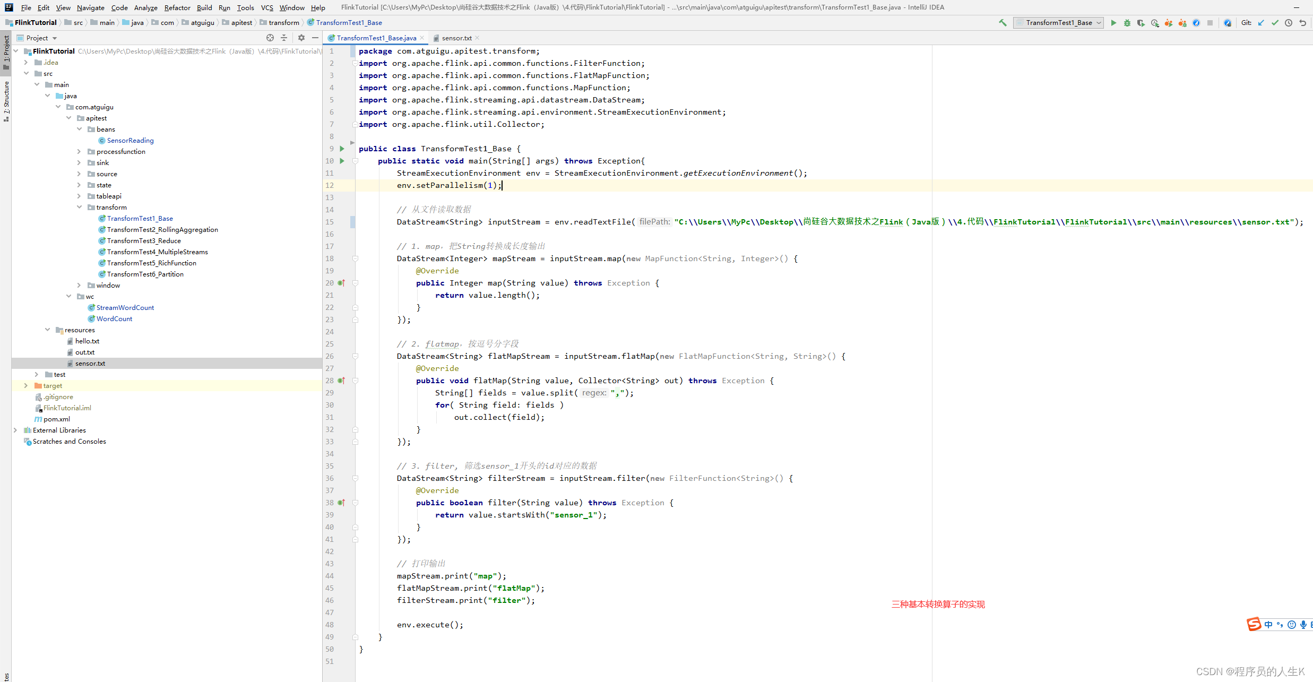Click Git commit checkmark icon

coord(1275,23)
